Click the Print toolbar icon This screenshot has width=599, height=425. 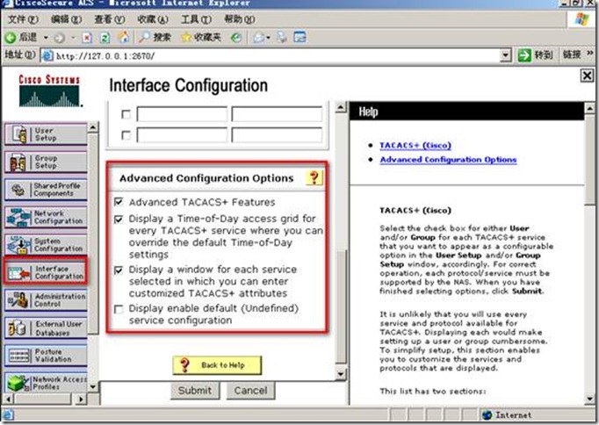click(282, 37)
